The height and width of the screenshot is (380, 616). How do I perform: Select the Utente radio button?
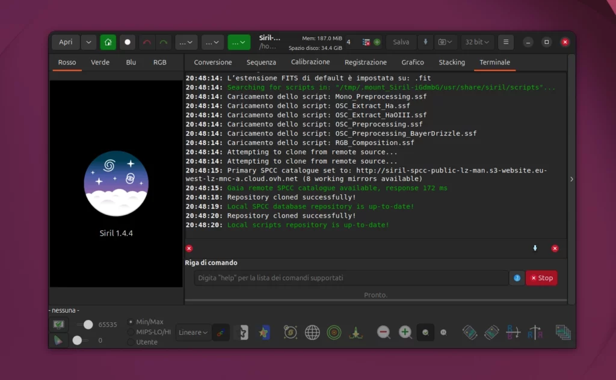click(x=131, y=342)
